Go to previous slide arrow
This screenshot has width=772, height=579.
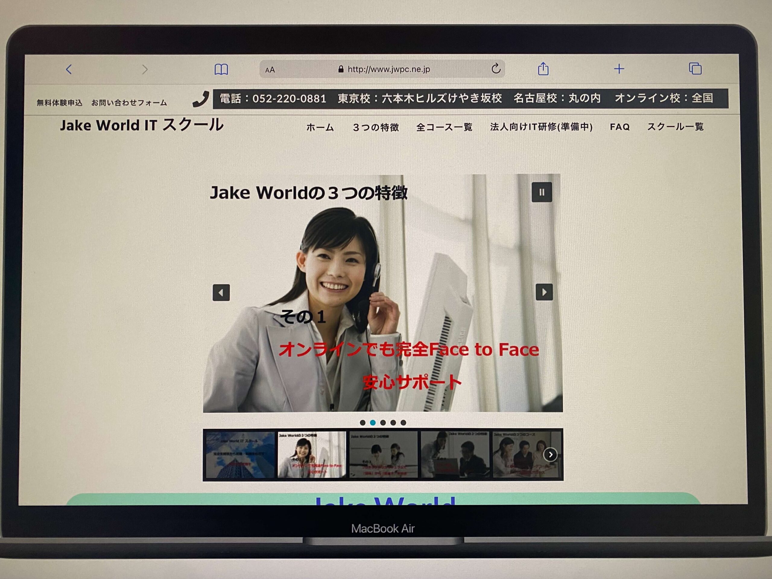pyautogui.click(x=221, y=293)
